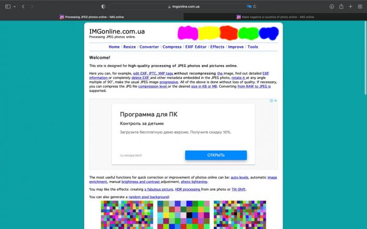Open the Improve menu link

coord(236,47)
